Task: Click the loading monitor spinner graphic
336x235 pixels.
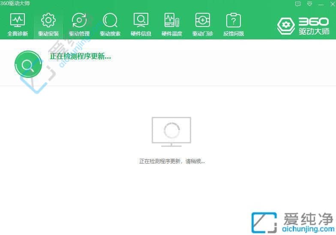Action: [x=171, y=132]
